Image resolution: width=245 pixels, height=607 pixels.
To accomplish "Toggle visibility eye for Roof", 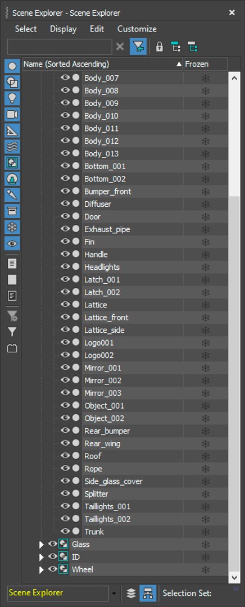I will (65, 456).
